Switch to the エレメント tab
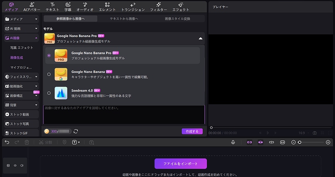The image size is (335, 177). pyautogui.click(x=107, y=7)
